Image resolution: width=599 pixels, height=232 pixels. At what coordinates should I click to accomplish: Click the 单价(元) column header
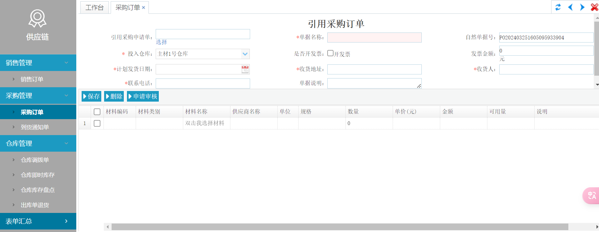(416, 112)
